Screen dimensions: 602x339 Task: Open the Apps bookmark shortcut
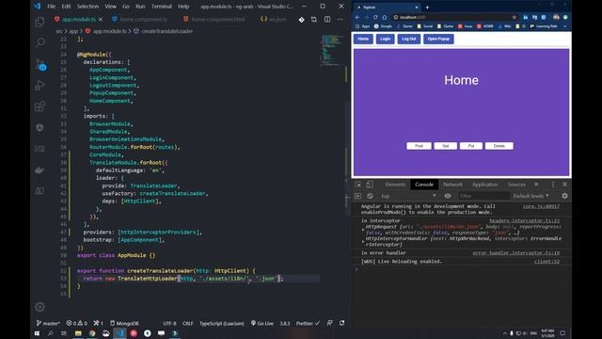pos(362,26)
